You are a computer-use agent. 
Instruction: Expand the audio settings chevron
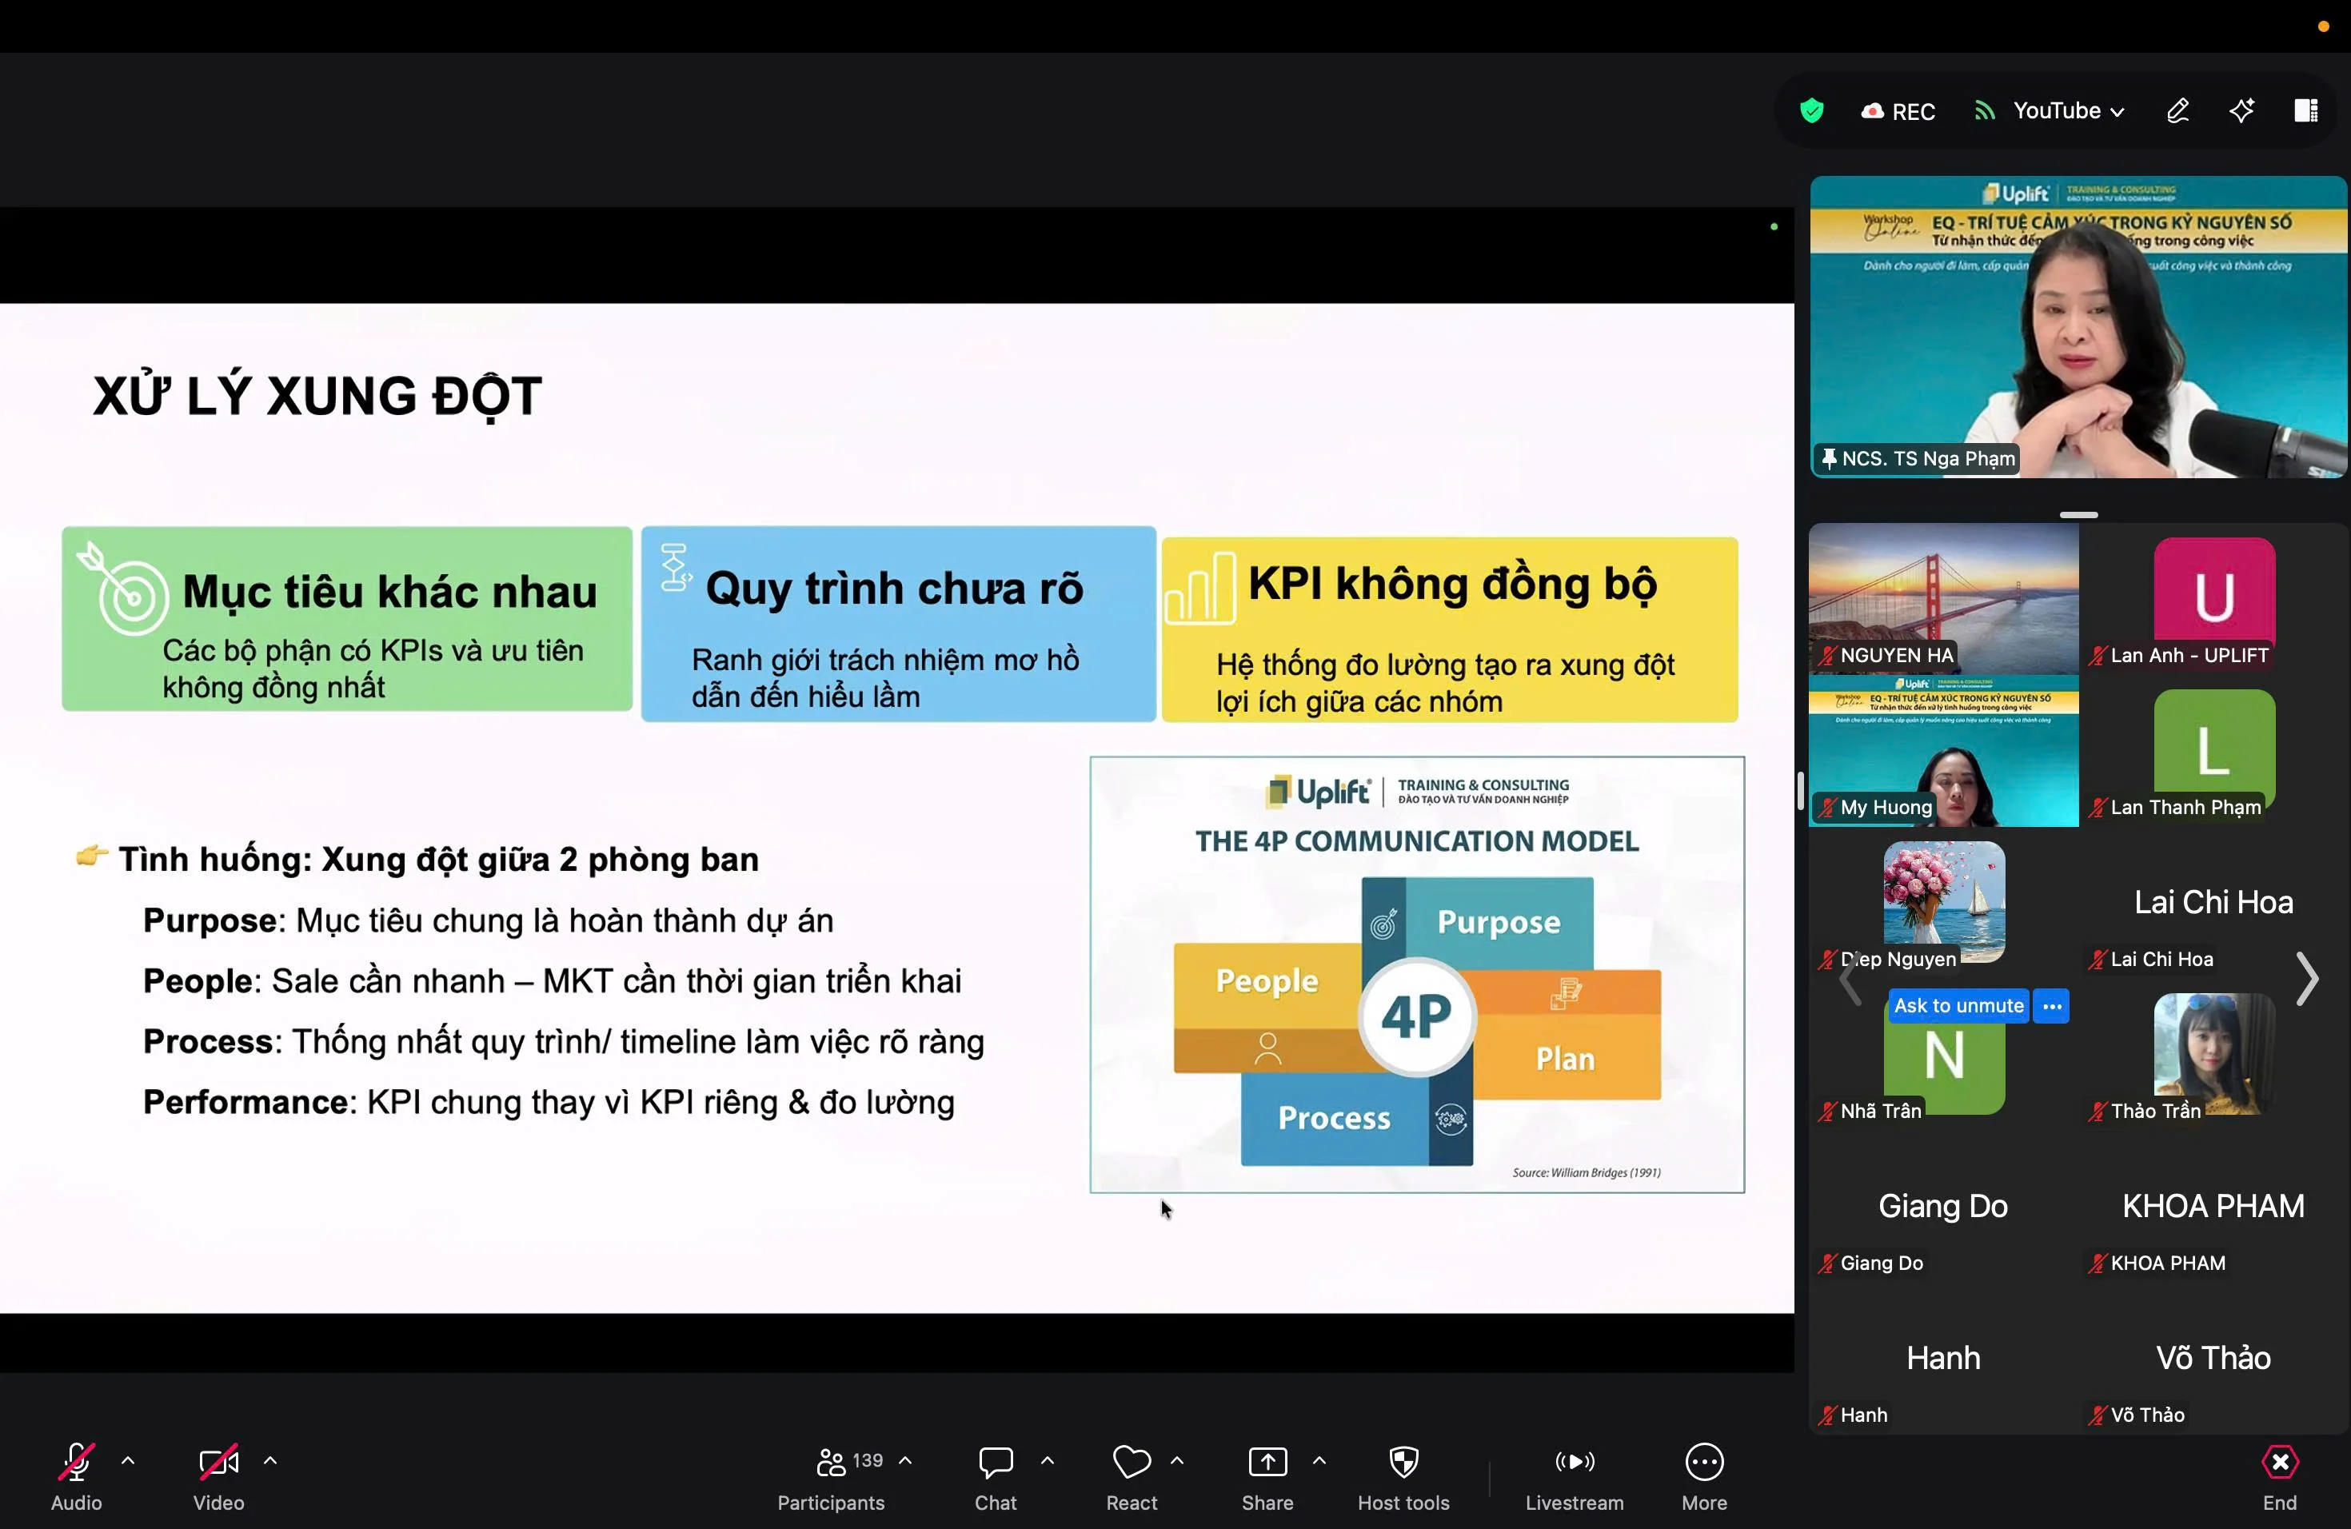129,1460
